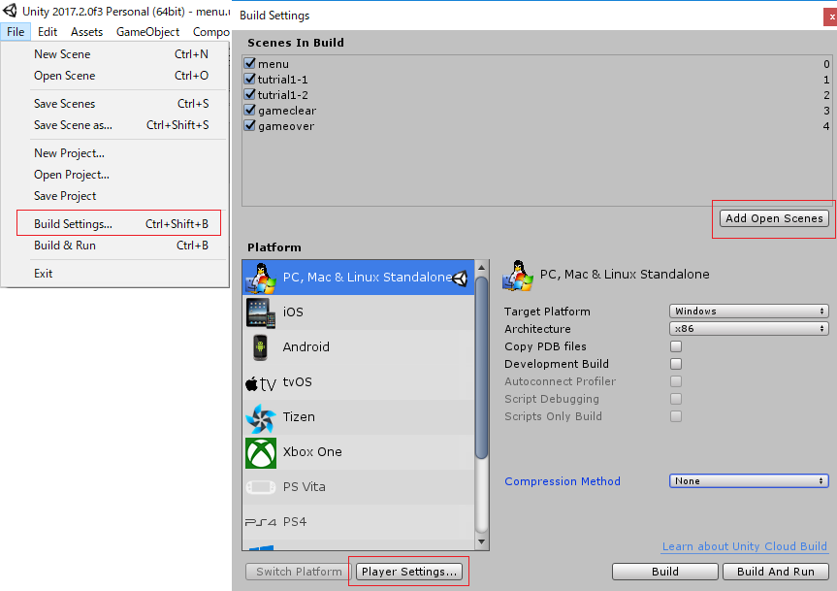Open the Assets menu

[86, 32]
